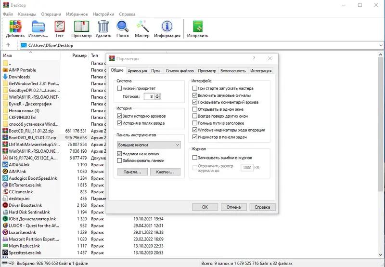Open the Файл menu

(x=8, y=14)
